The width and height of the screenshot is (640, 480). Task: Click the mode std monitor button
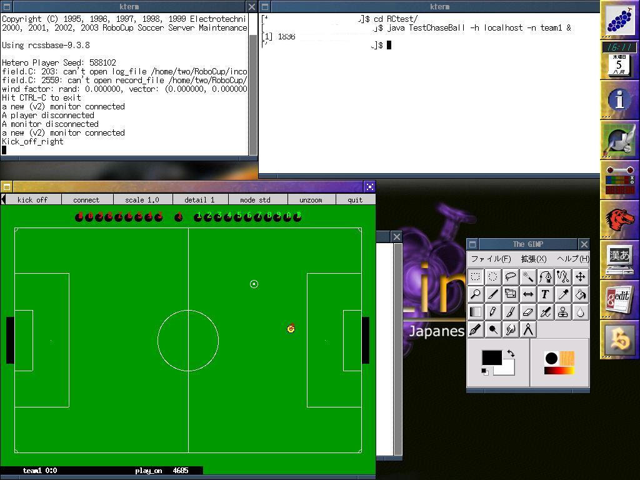click(256, 199)
